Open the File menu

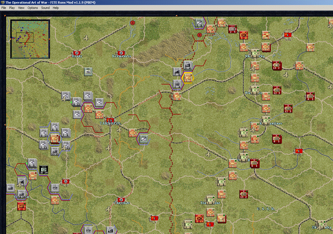click(4, 8)
